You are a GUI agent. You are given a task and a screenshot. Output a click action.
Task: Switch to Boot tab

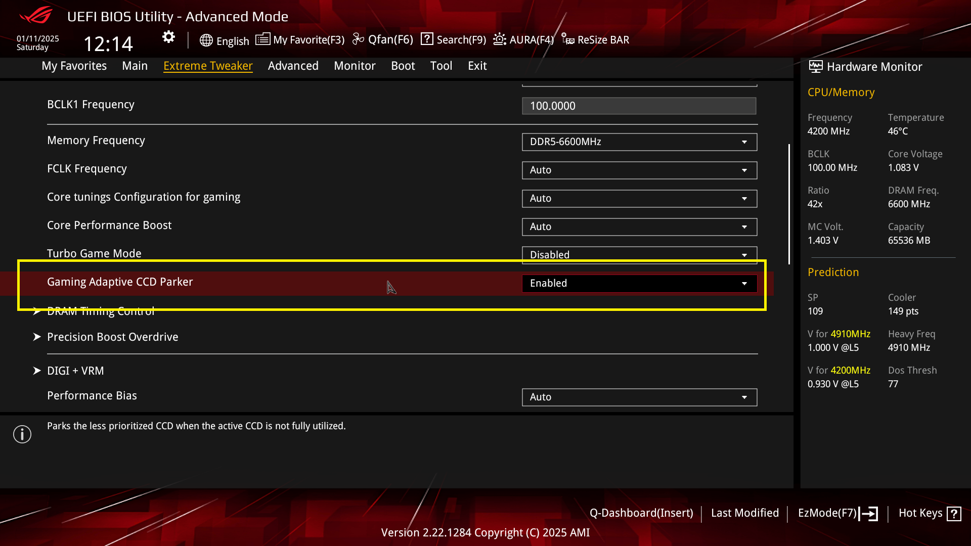click(x=403, y=66)
